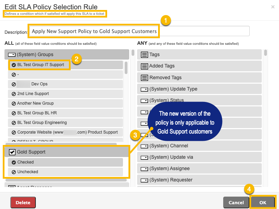Toggle BL Test Group IT Support selection
Viewport: 279px width, 209px height.
pyautogui.click(x=65, y=65)
